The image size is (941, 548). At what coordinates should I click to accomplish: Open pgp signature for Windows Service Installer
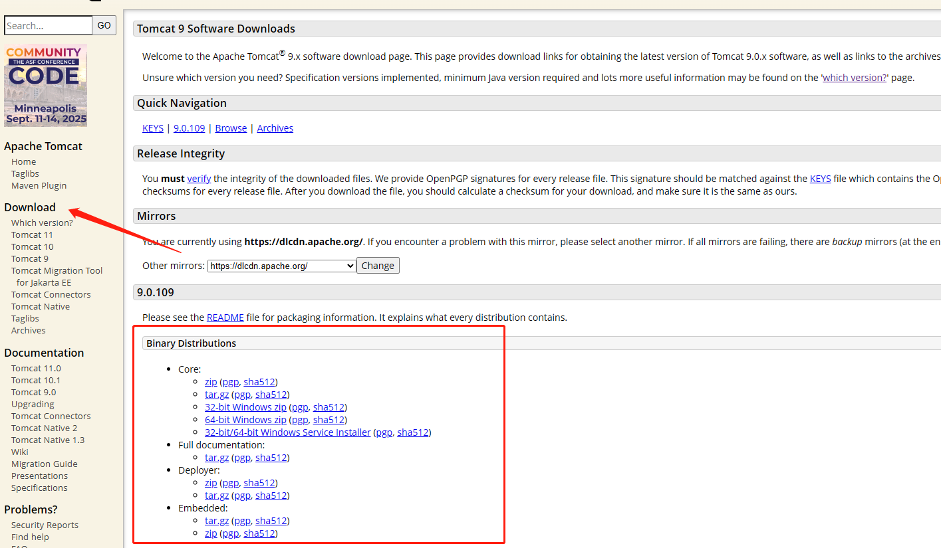point(384,432)
